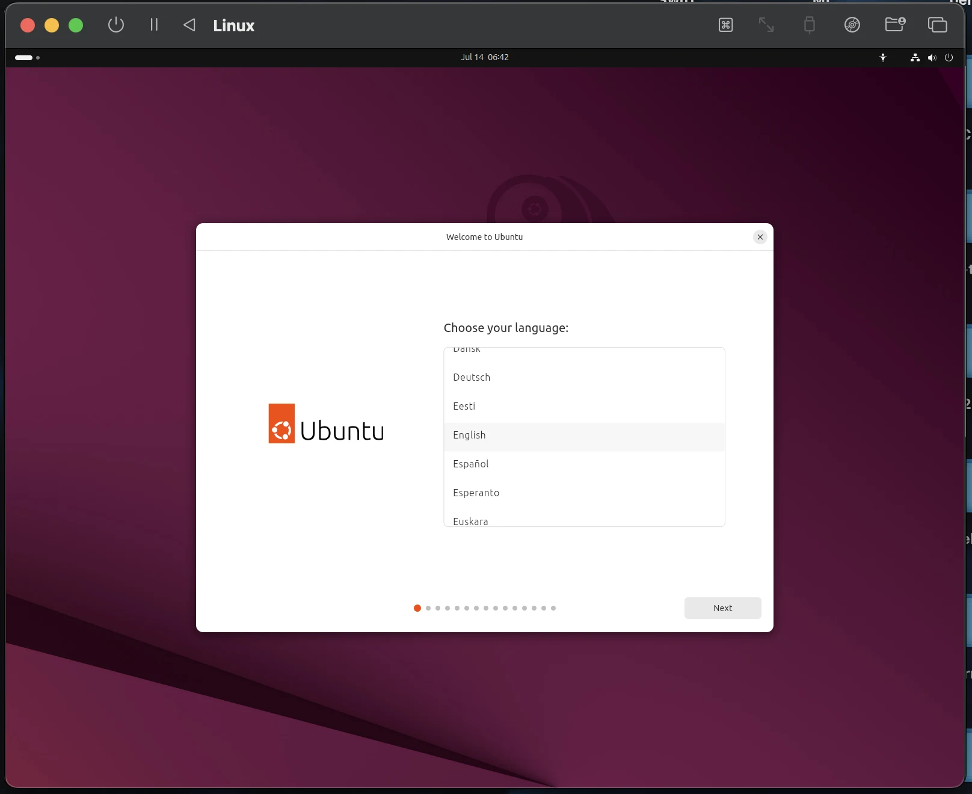Click the window resize arrows icon
Screen dimensions: 972x794
pos(766,25)
